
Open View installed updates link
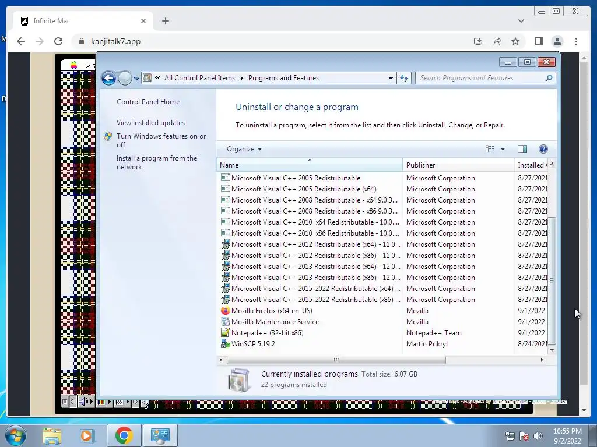point(150,123)
